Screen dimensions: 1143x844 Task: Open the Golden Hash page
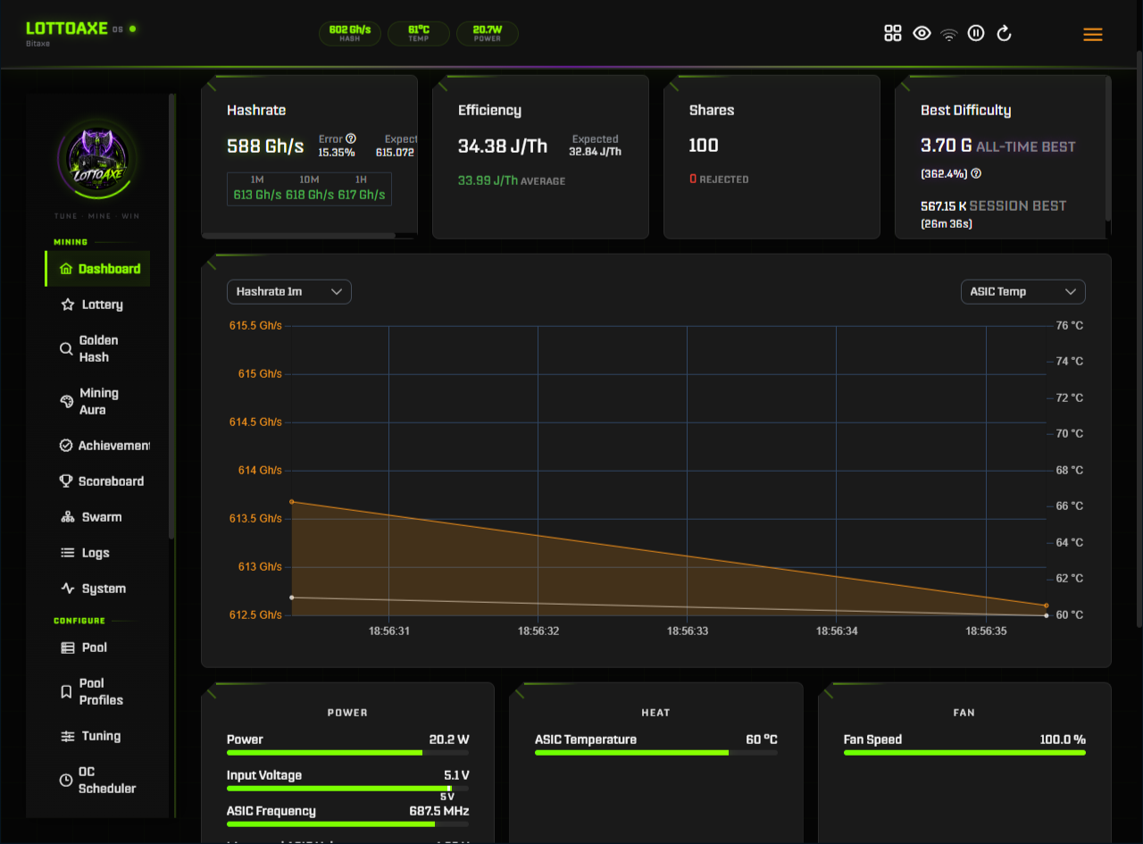[98, 348]
